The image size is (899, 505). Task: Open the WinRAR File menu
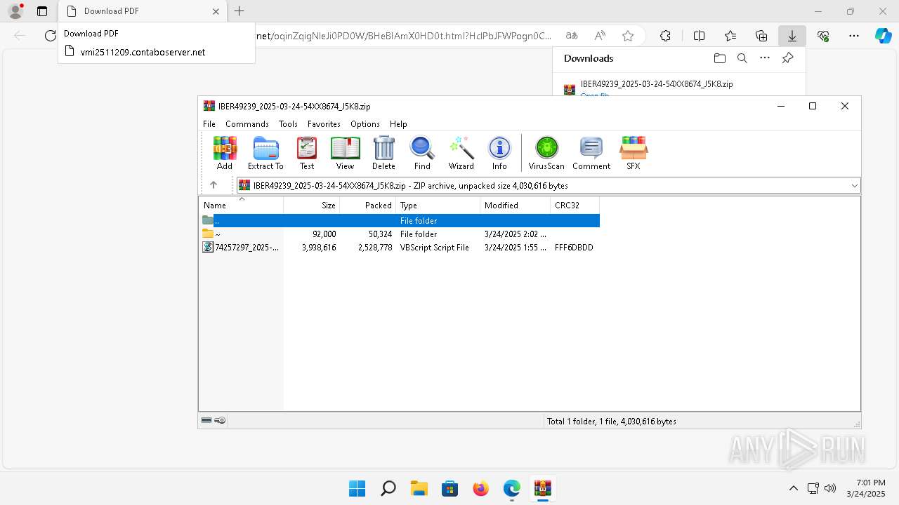coord(209,123)
